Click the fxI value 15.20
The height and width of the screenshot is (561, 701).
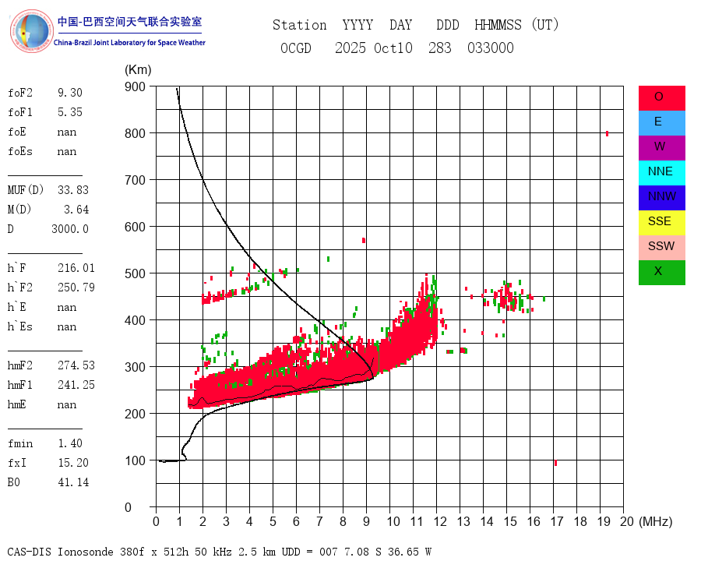[x=73, y=463]
